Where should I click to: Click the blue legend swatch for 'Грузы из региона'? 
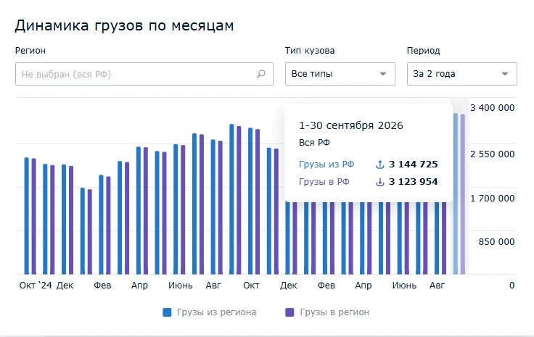point(167,312)
